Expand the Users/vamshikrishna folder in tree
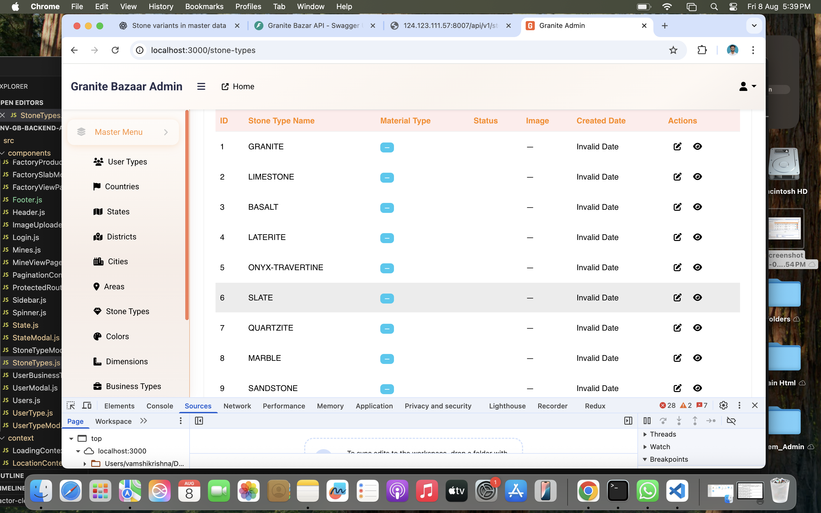This screenshot has height=513, width=821. point(85,463)
